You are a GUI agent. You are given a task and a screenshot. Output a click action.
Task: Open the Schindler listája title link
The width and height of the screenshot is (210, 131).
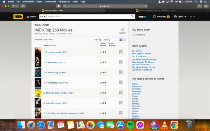pyautogui.click(x=53, y=103)
